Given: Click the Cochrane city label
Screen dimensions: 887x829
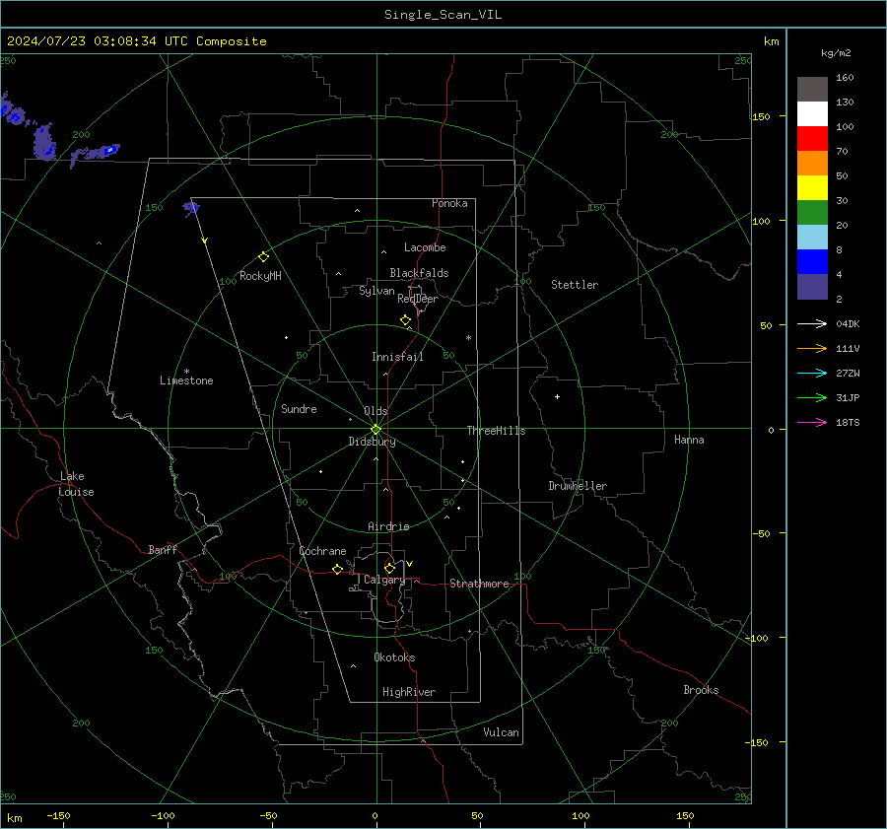Looking at the screenshot, I should pos(322,551).
